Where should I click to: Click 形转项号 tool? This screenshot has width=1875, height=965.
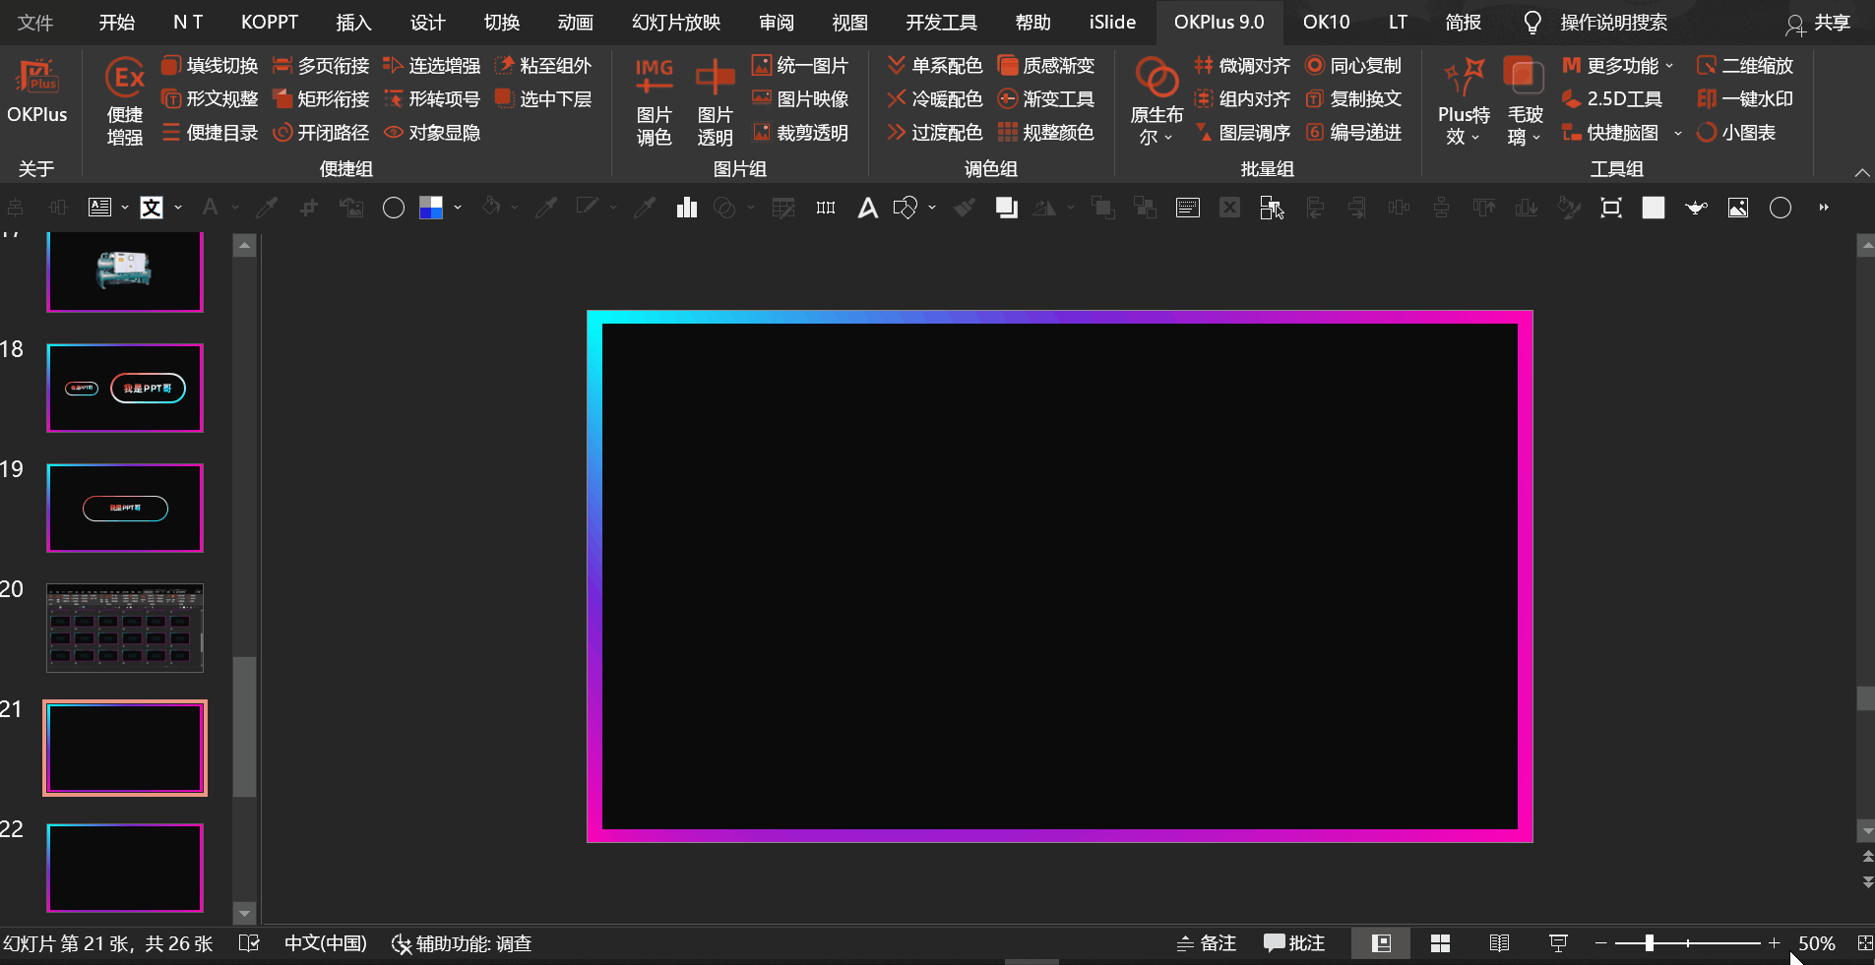(432, 99)
